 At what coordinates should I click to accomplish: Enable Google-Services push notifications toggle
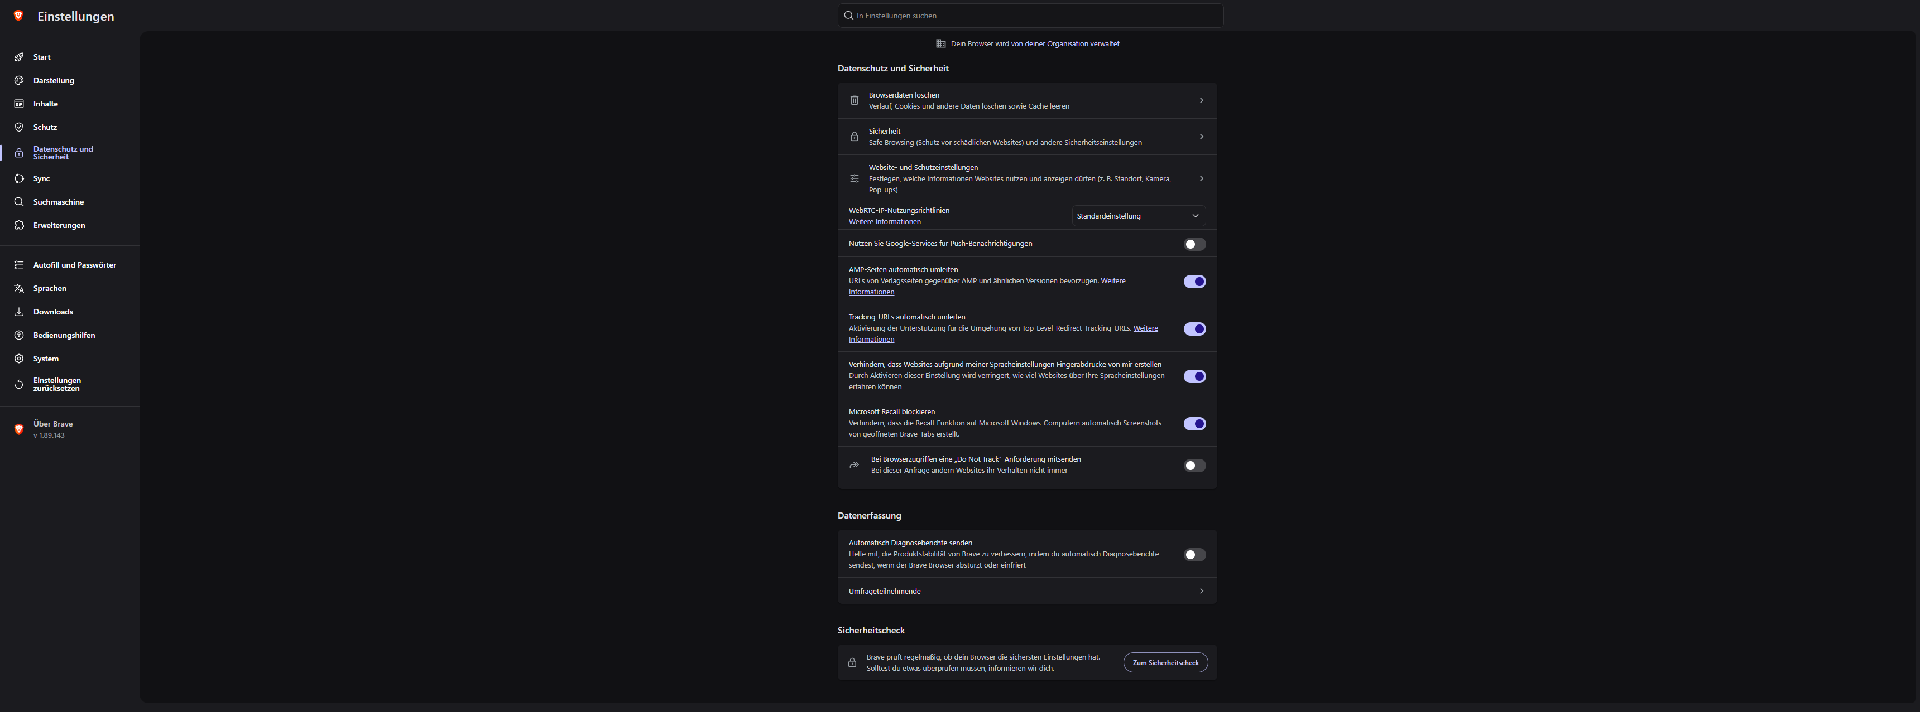1194,244
